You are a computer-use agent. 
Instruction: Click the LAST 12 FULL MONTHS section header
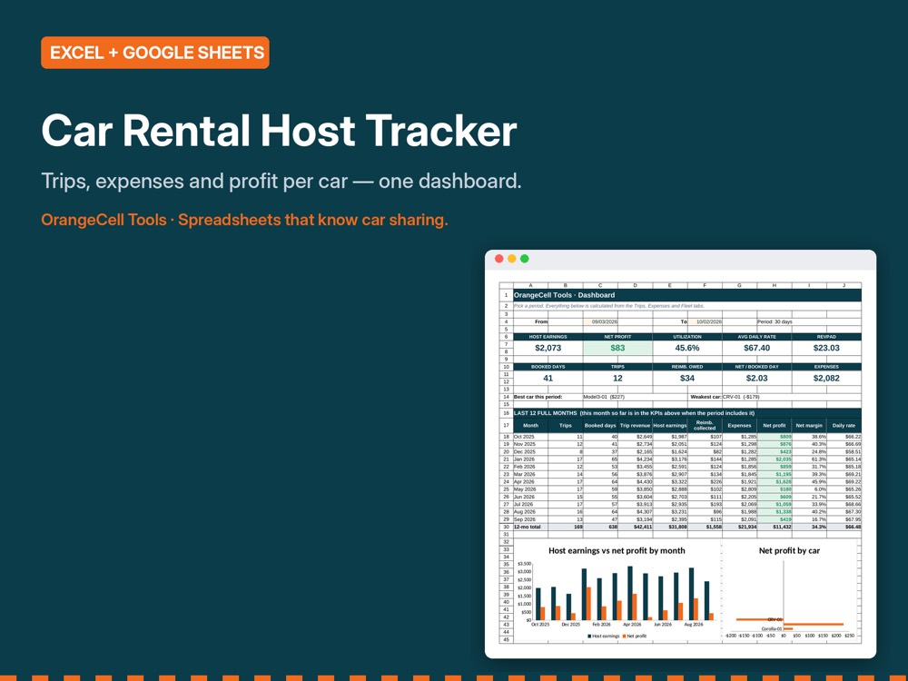686,413
